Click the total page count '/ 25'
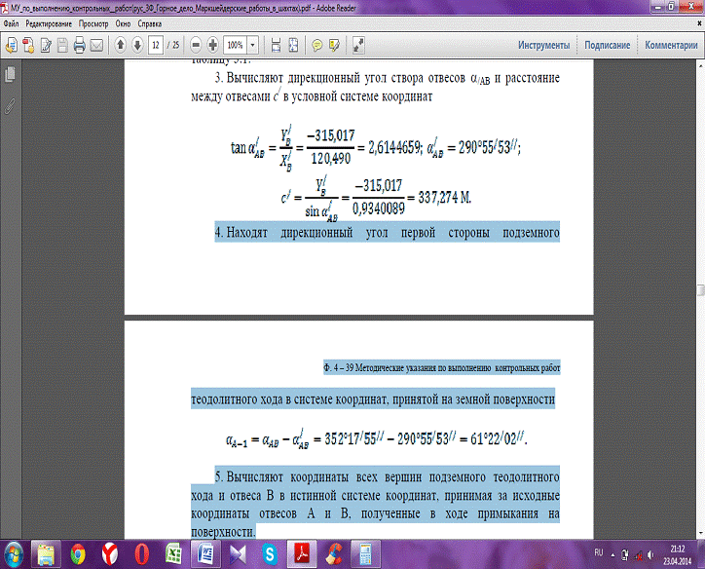Viewport: 705px width, 569px height. 173,45
